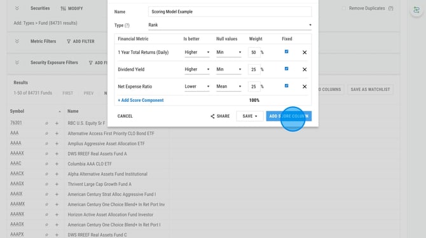This screenshot has height=238, width=426.
Task: Open Is better dropdown for Net Expense Ratio
Action: [197, 87]
